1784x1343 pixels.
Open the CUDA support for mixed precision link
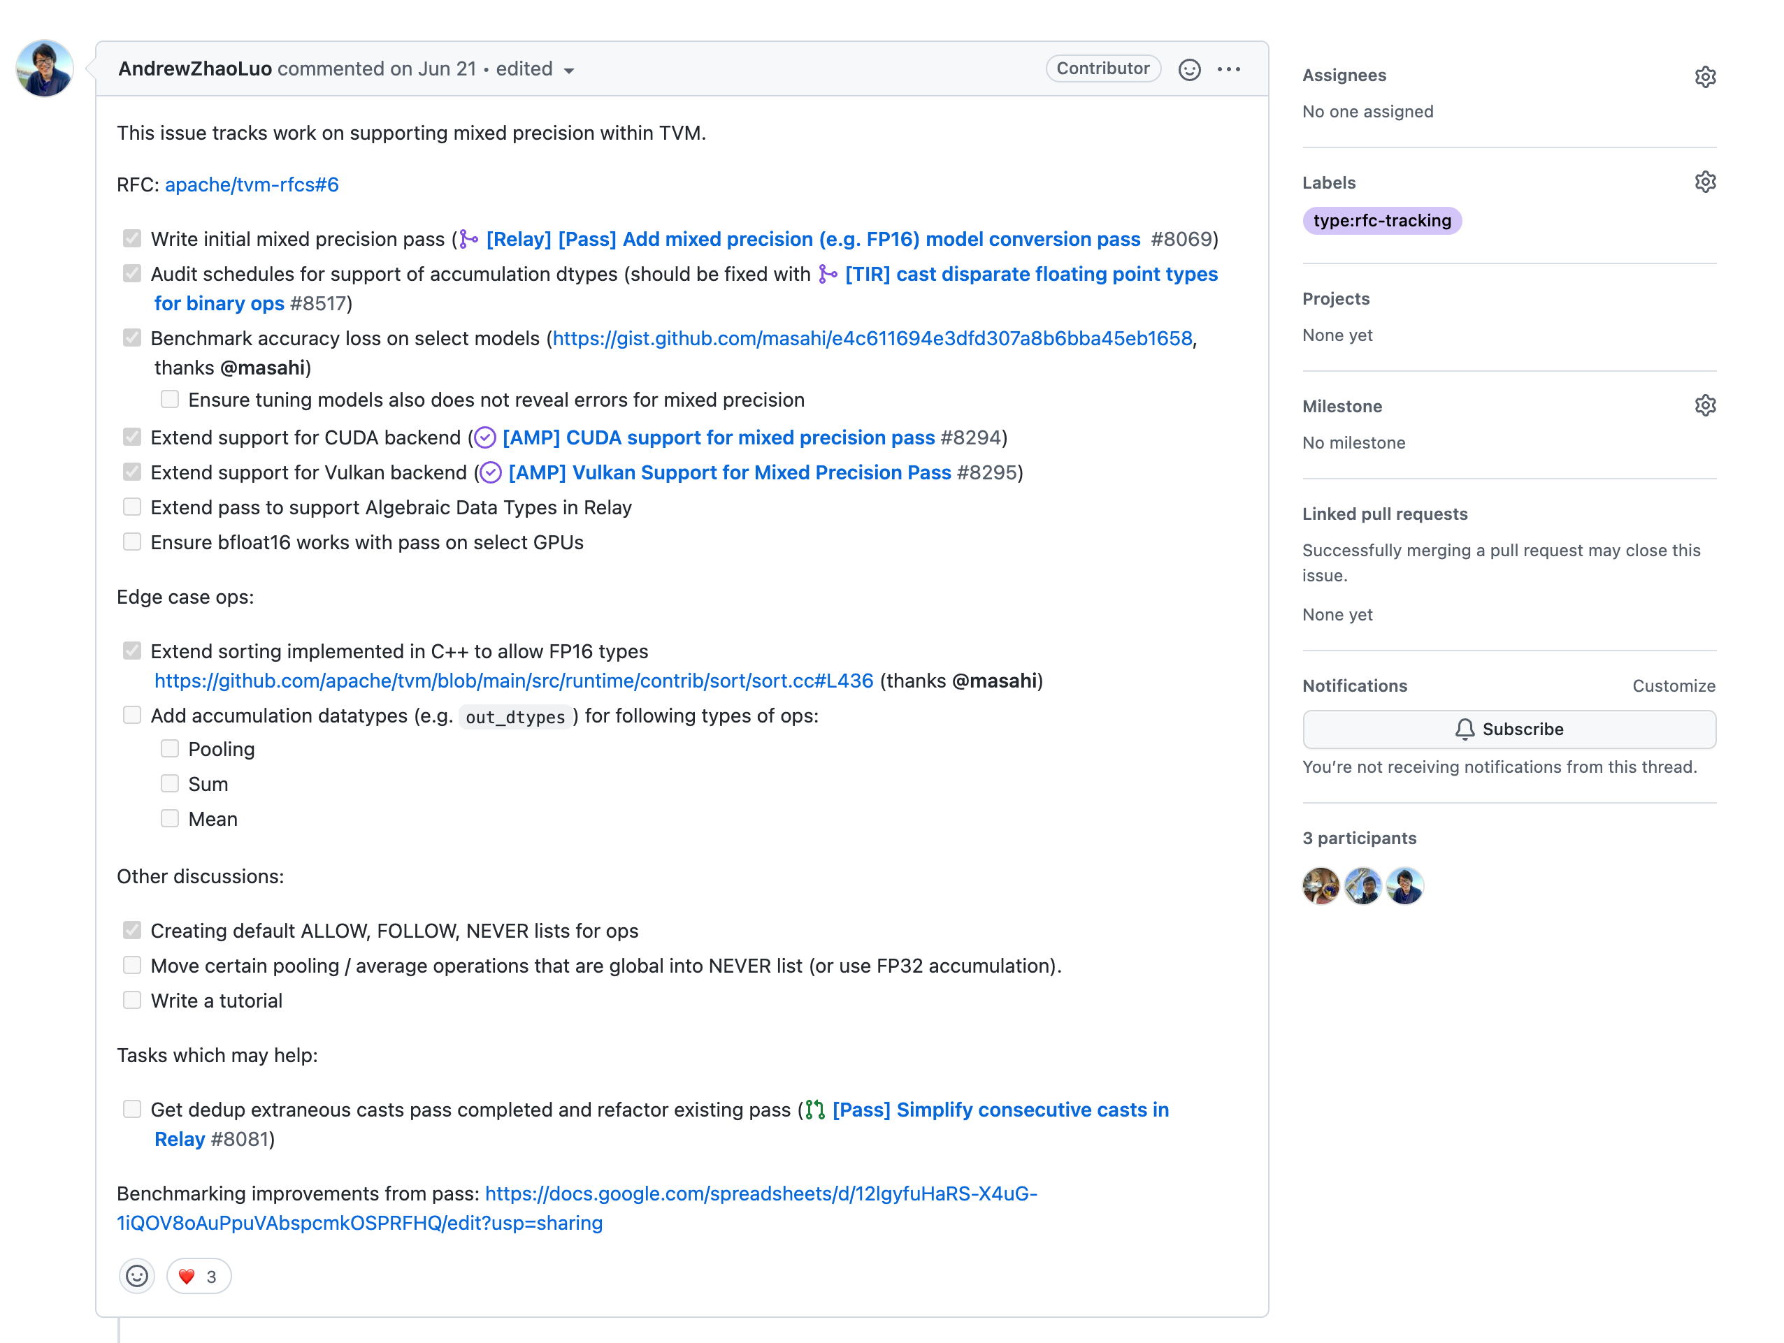pos(718,437)
